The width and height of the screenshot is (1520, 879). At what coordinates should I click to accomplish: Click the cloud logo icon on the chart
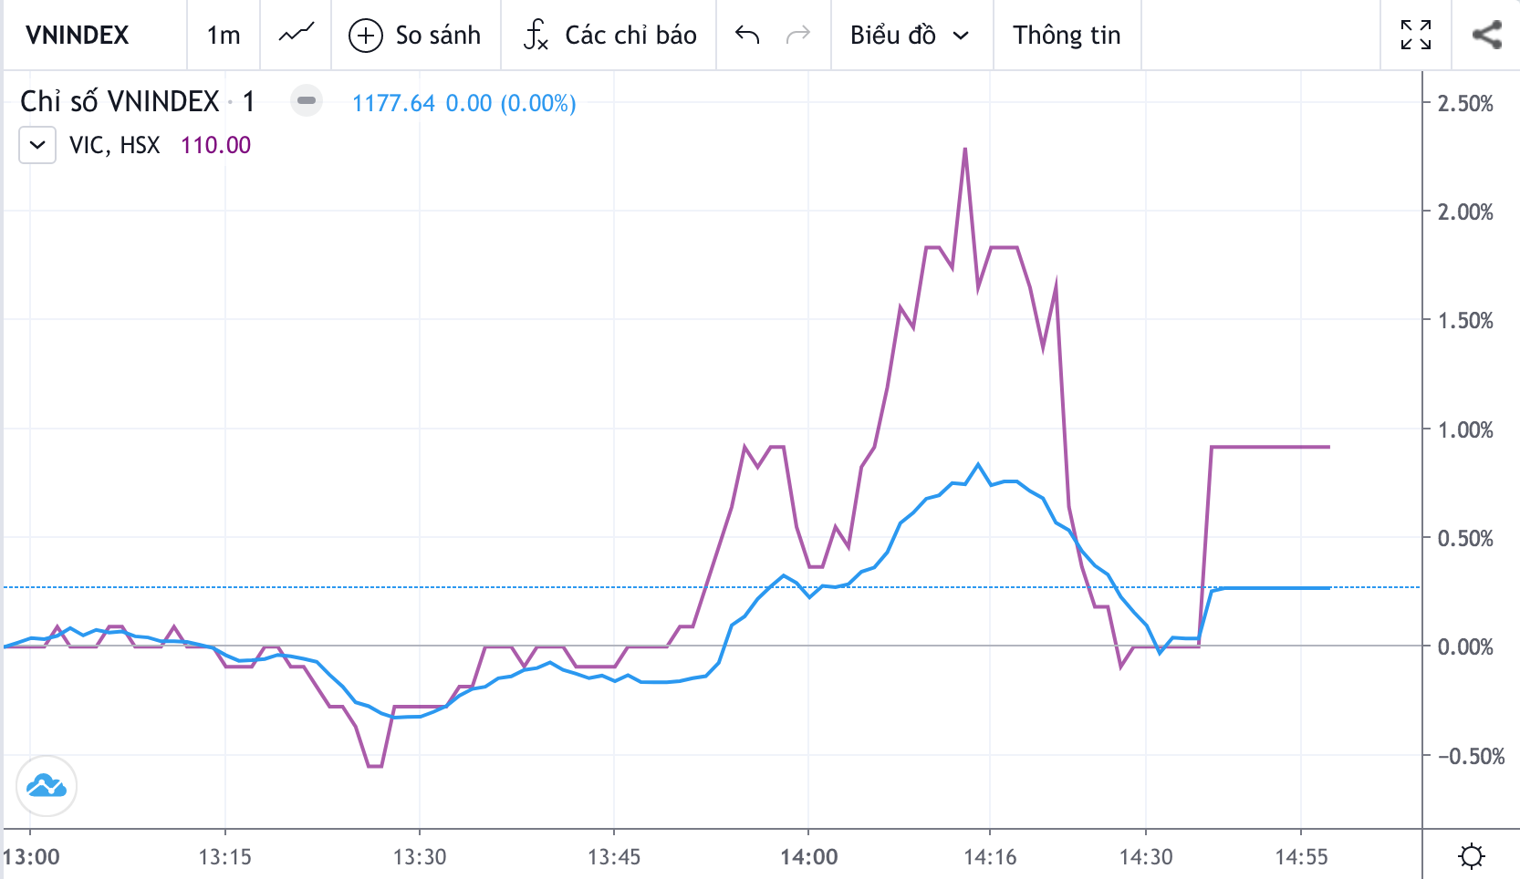click(47, 785)
